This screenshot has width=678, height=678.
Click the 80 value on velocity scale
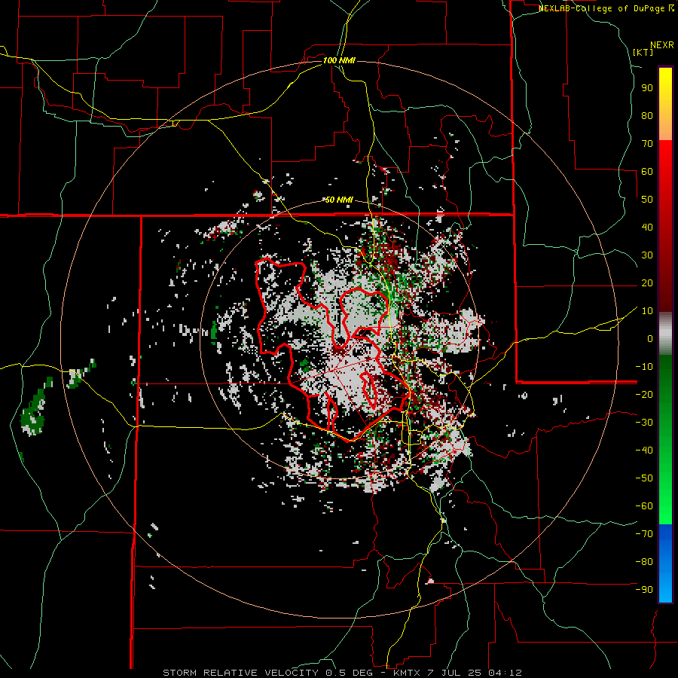pyautogui.click(x=647, y=116)
